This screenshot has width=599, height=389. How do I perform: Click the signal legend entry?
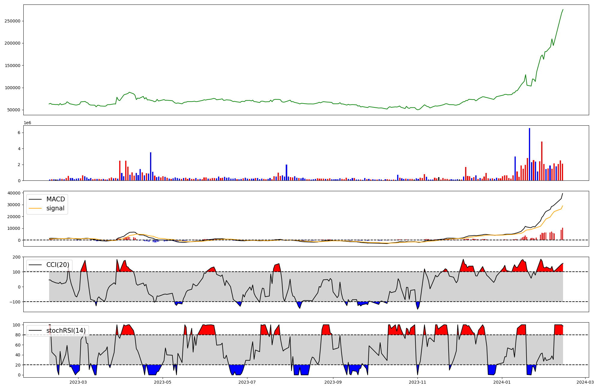[55, 208]
